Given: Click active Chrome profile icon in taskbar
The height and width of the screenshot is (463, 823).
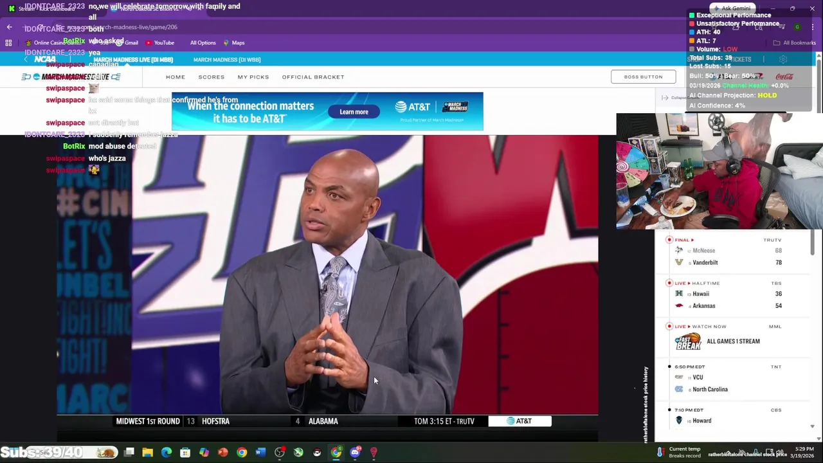Looking at the screenshot, I should 336,453.
